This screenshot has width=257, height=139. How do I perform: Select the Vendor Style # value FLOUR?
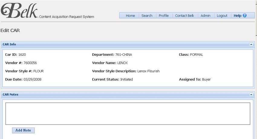[x=38, y=71]
